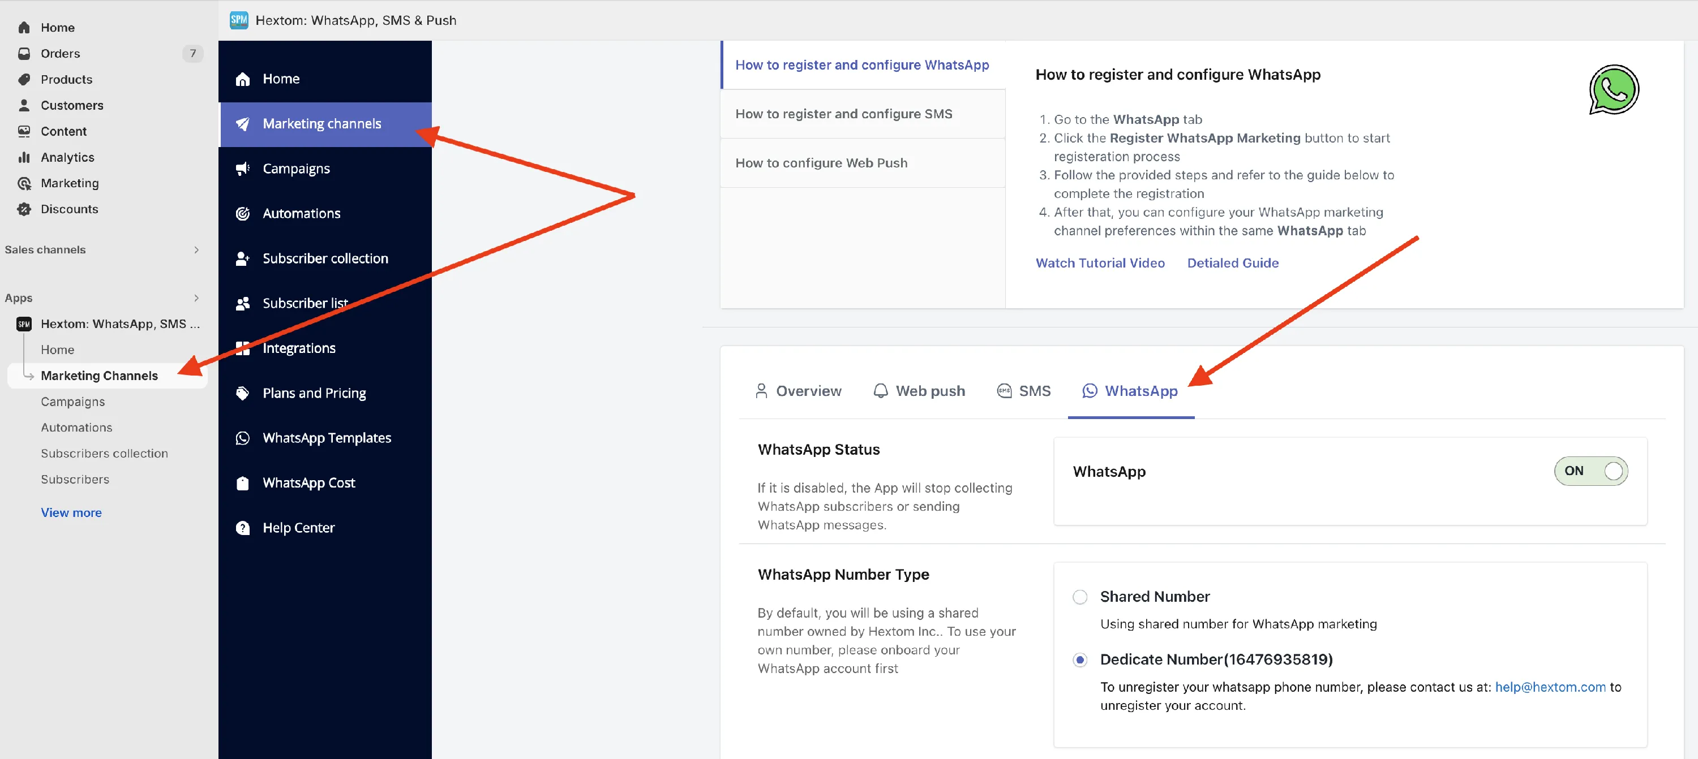Viewport: 1698px width, 759px height.
Task: Open the Watch Tutorial Video link
Action: [x=1100, y=263]
